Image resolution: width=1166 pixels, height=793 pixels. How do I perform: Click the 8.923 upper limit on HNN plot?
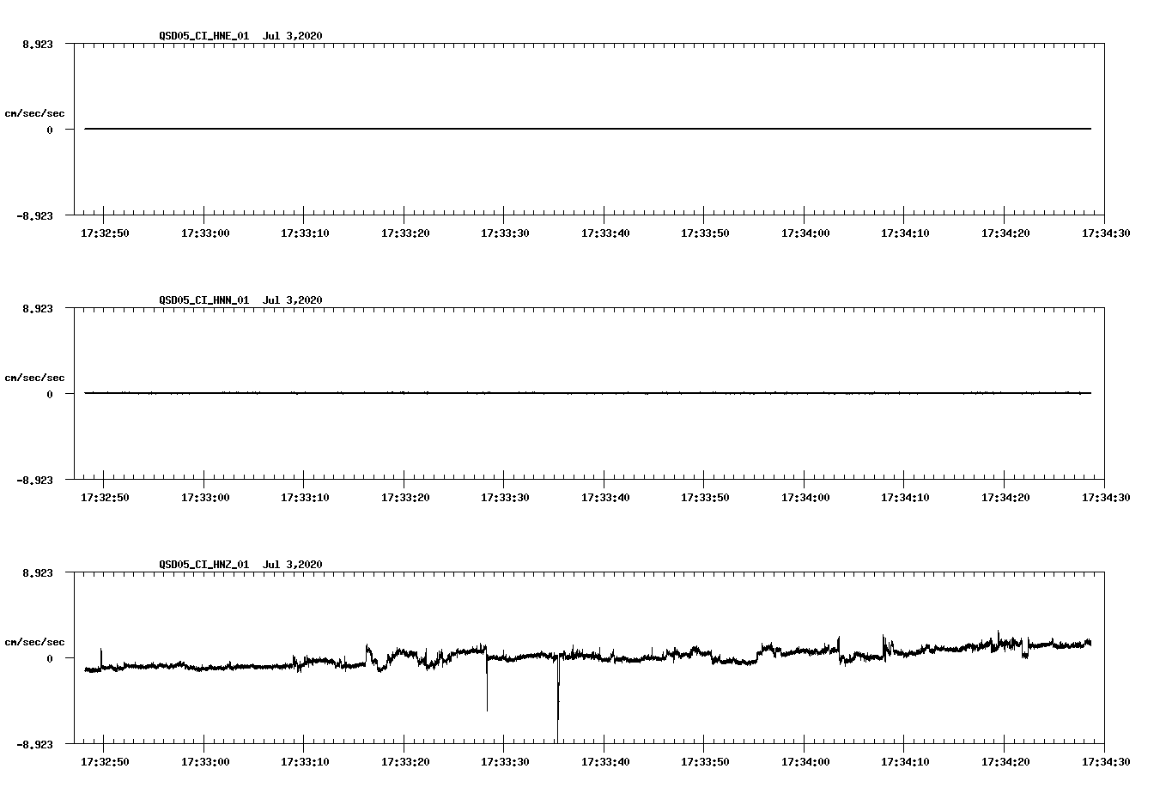(37, 308)
